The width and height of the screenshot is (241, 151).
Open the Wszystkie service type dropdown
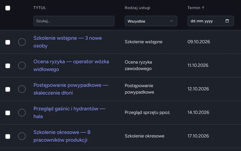pos(151,21)
